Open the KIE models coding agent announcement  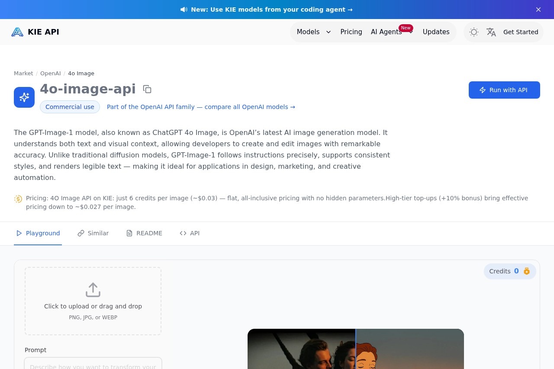tap(272, 10)
